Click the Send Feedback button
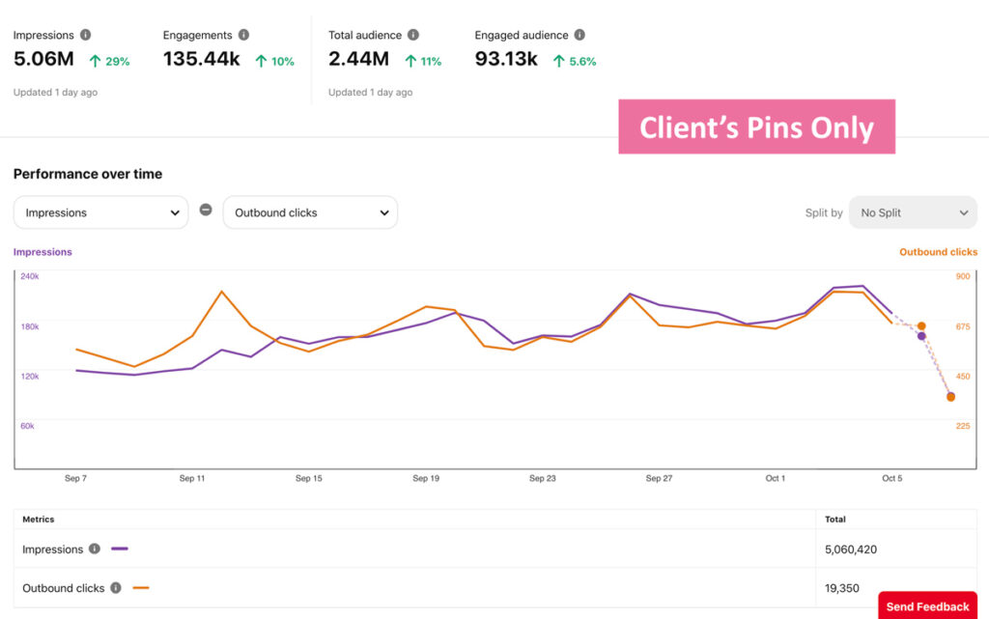Image resolution: width=989 pixels, height=619 pixels. tap(927, 605)
